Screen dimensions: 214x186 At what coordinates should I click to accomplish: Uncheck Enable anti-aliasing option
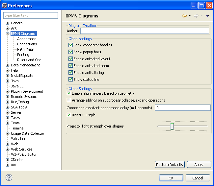(x=70, y=73)
